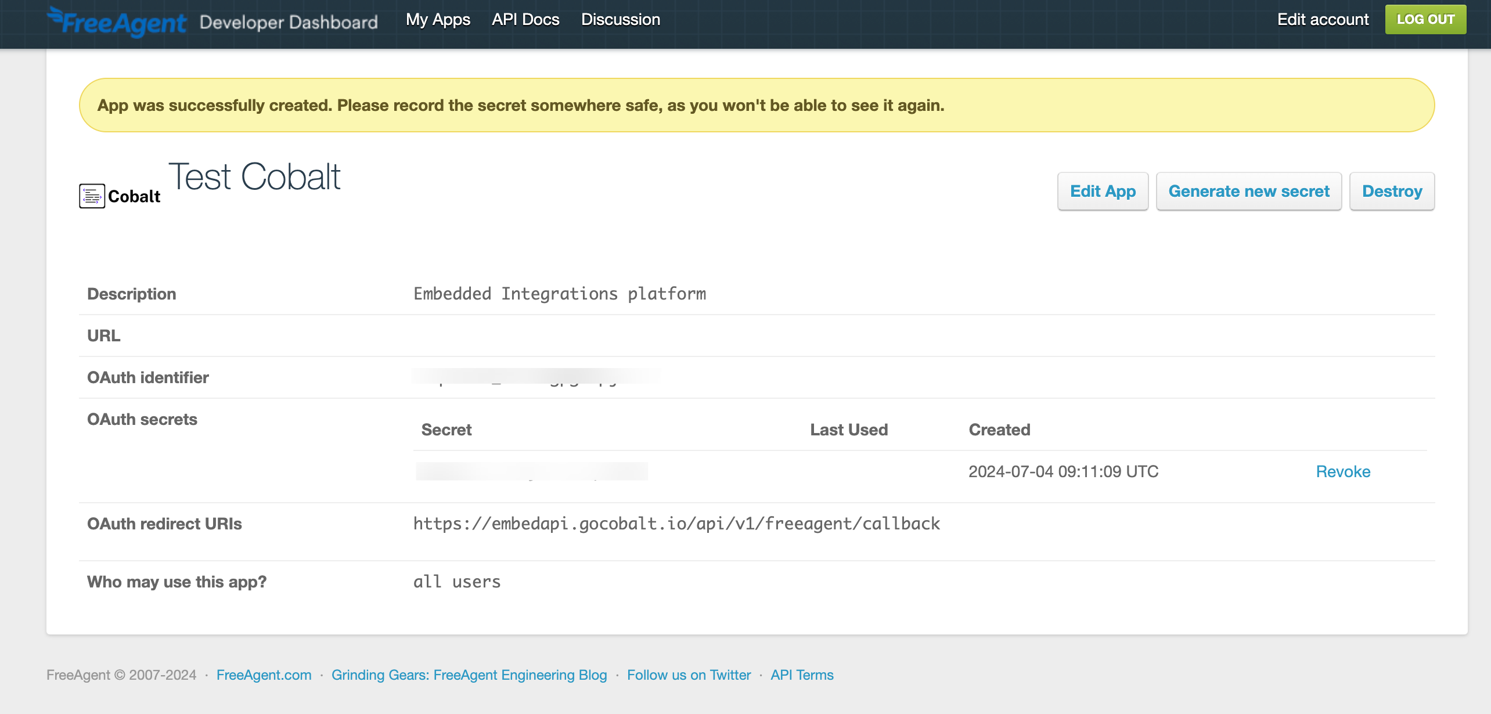The image size is (1491, 714).
Task: Click the Developer Dashboard header title
Action: coord(289,22)
